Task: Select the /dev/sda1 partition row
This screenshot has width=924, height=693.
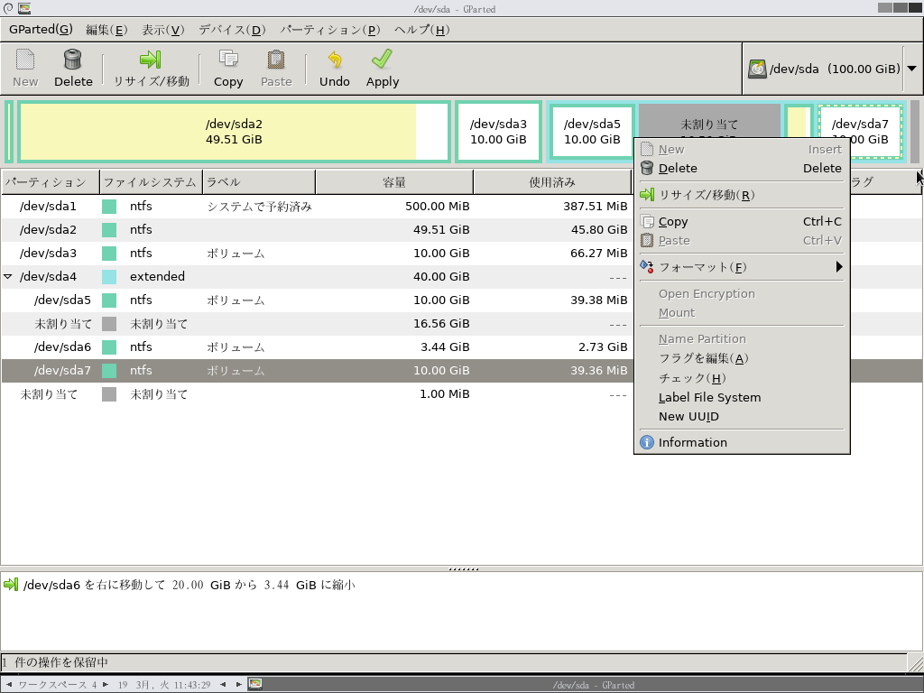Action: pyautogui.click(x=317, y=207)
